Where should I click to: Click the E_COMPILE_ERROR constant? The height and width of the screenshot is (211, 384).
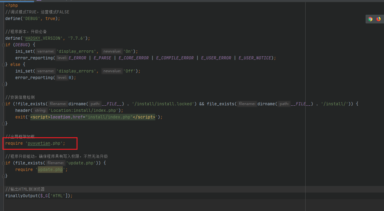tap(175, 58)
